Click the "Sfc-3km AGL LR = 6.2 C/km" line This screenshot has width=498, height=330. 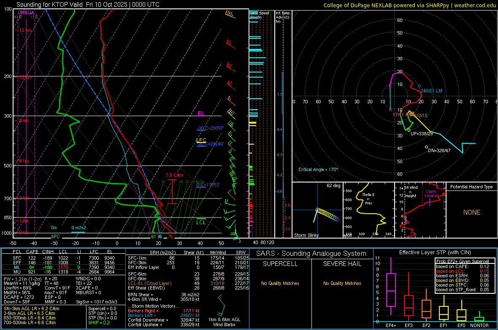tap(32, 309)
